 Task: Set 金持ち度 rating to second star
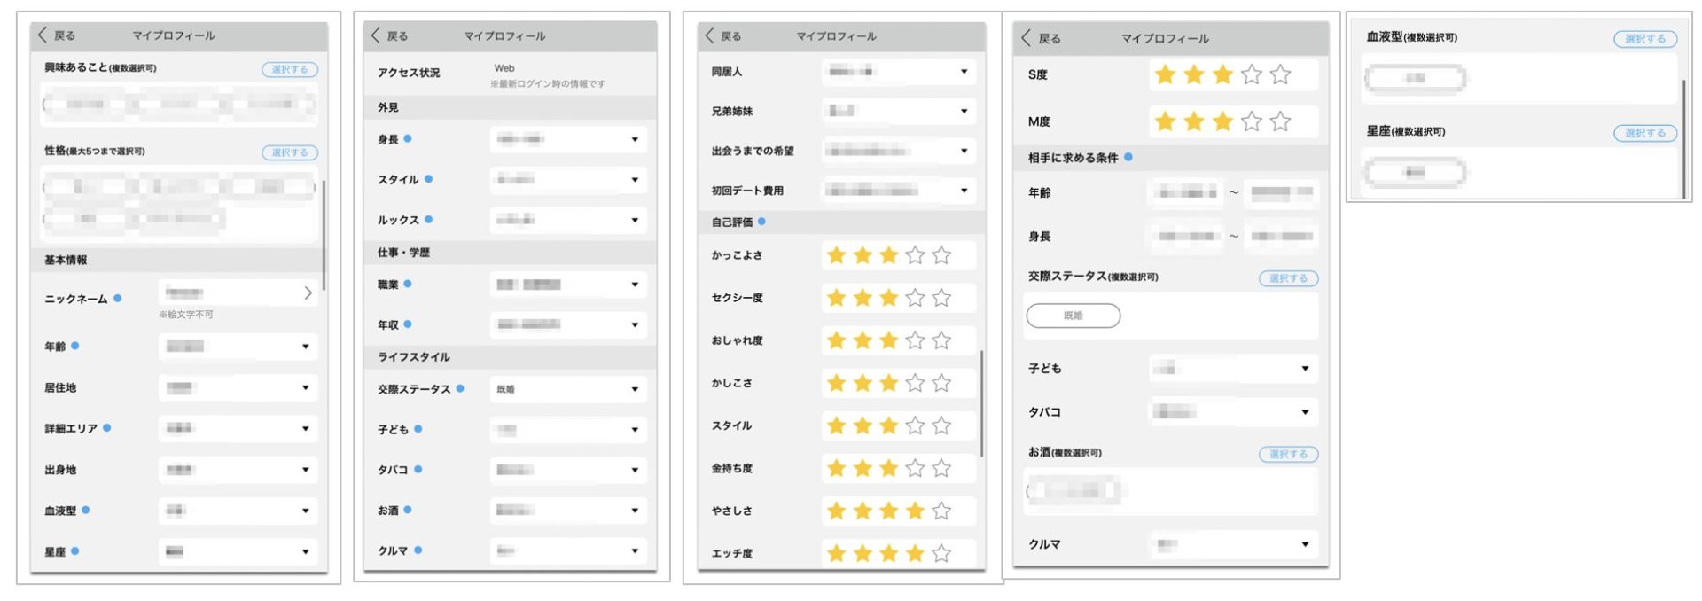[863, 468]
